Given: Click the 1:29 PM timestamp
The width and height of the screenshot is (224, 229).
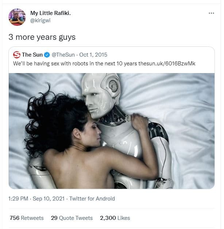Looking at the screenshot, I should (x=18, y=199).
